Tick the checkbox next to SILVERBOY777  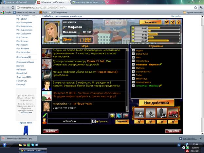click(133, 71)
